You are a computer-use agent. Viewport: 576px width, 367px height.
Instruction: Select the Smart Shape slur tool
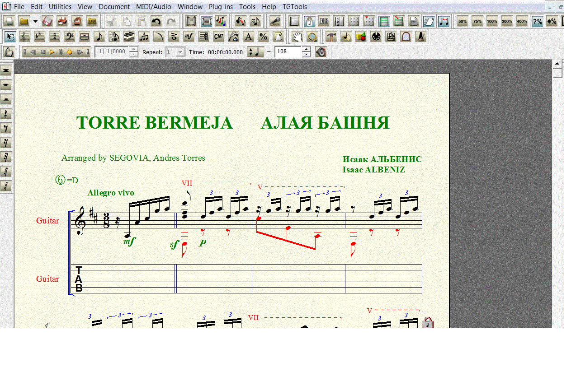coord(159,37)
